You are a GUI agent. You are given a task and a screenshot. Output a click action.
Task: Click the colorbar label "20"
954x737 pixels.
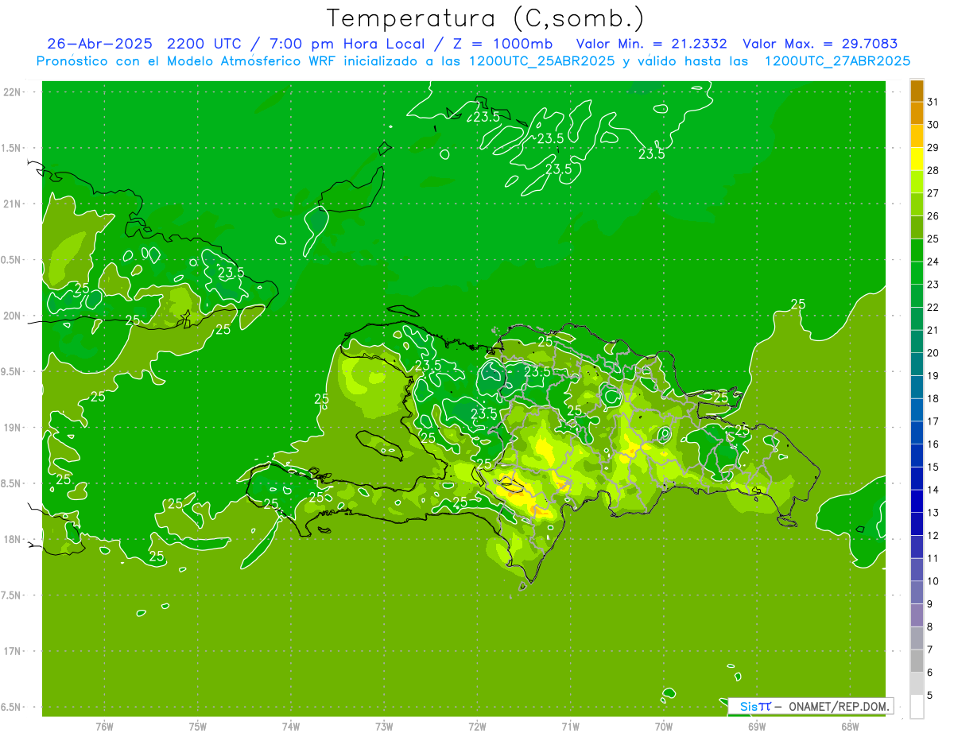[933, 353]
